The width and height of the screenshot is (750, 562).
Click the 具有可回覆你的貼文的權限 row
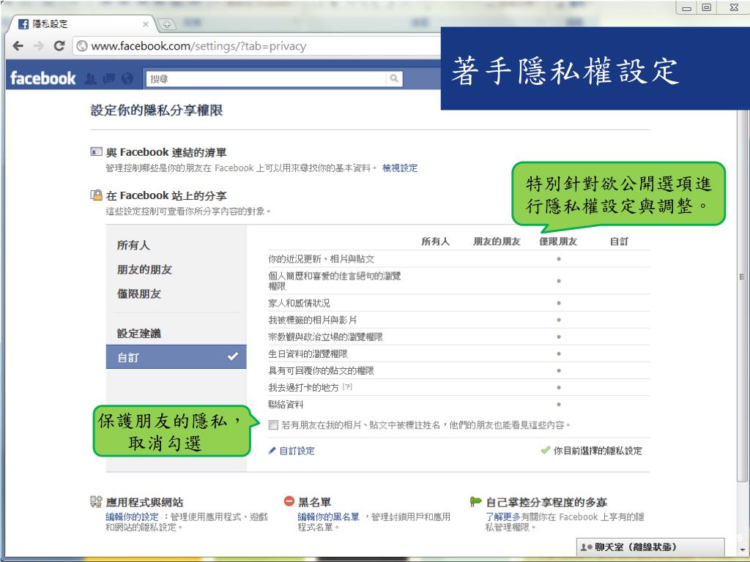pyautogui.click(x=458, y=370)
